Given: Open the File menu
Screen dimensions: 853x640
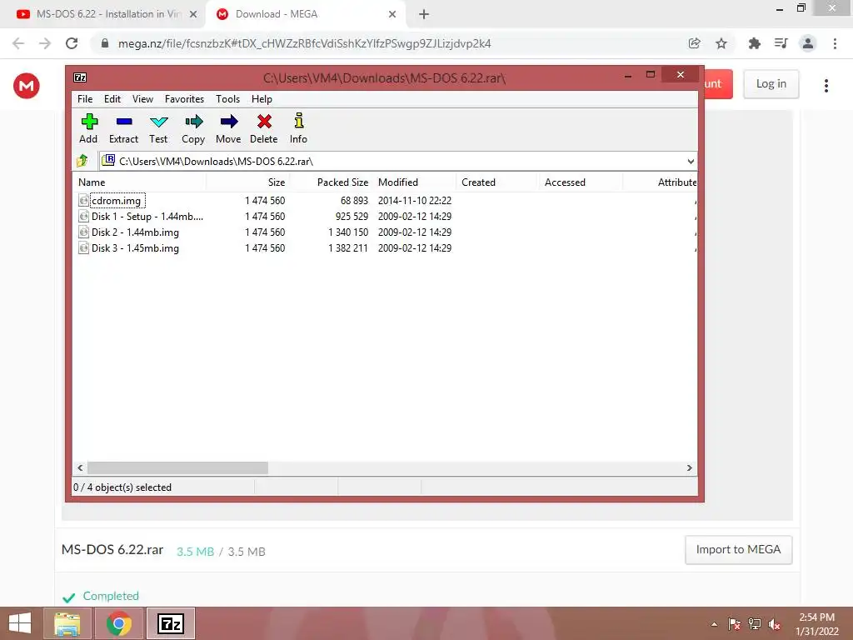Looking at the screenshot, I should pos(85,99).
